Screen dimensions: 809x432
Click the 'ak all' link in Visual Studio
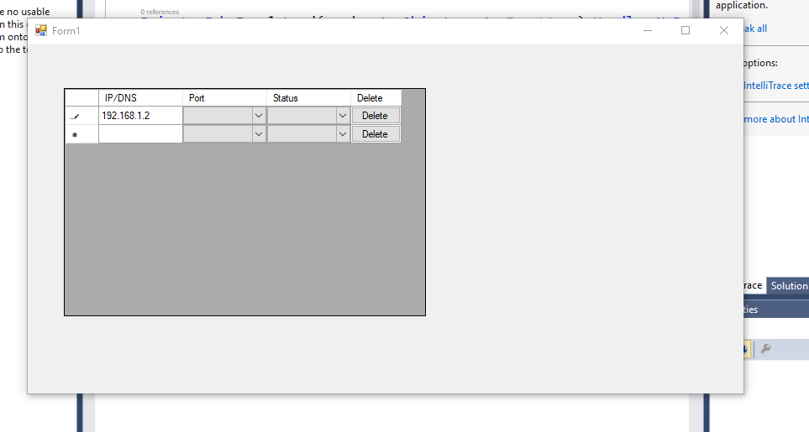click(755, 29)
